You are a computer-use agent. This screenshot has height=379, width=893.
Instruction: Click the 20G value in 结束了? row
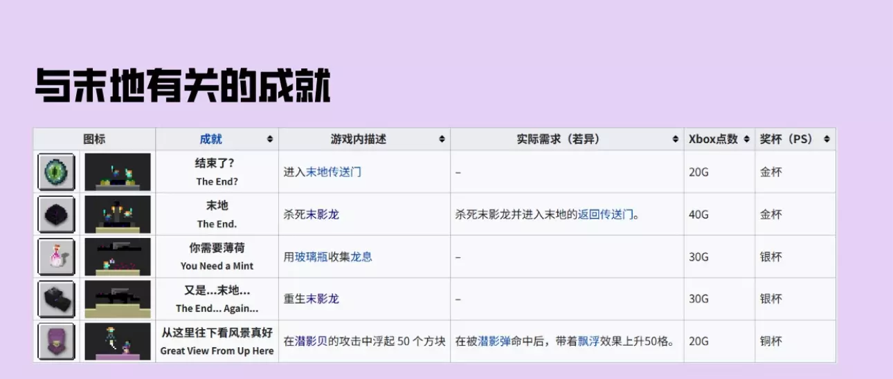click(698, 172)
